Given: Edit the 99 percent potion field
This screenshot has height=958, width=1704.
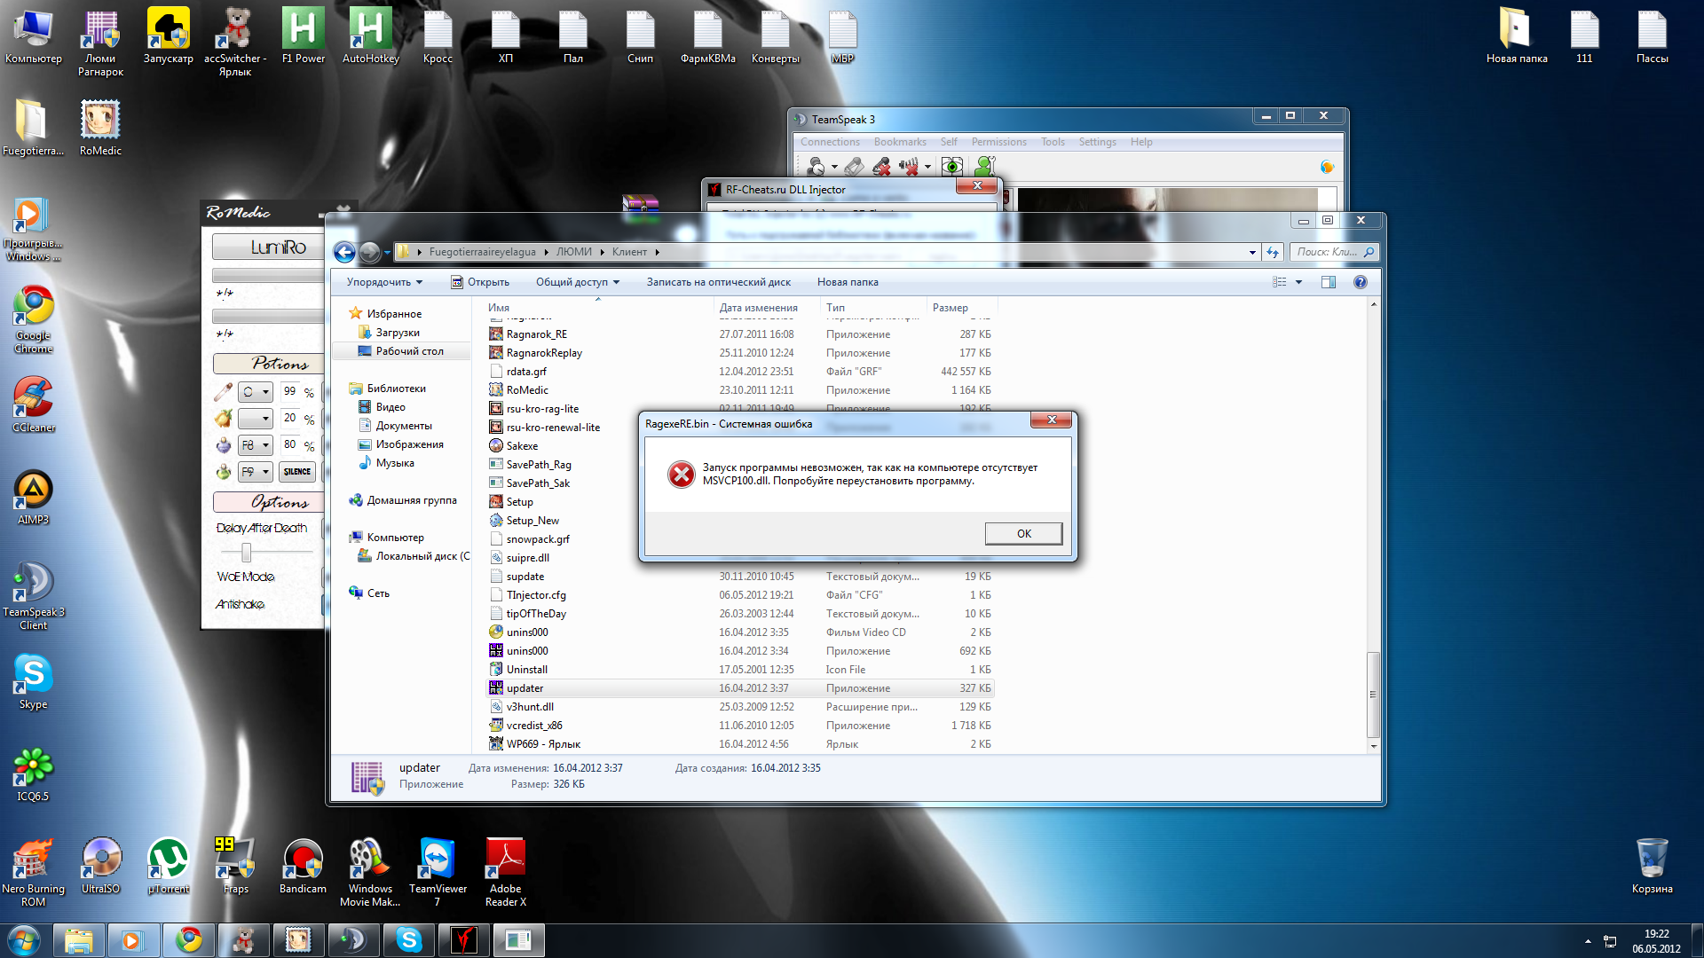Looking at the screenshot, I should (290, 391).
